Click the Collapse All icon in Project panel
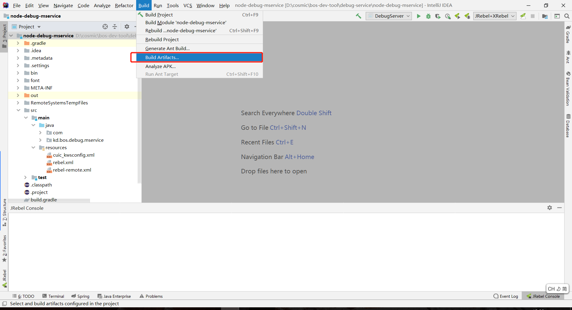Viewport: 572px width, 310px height. (115, 27)
